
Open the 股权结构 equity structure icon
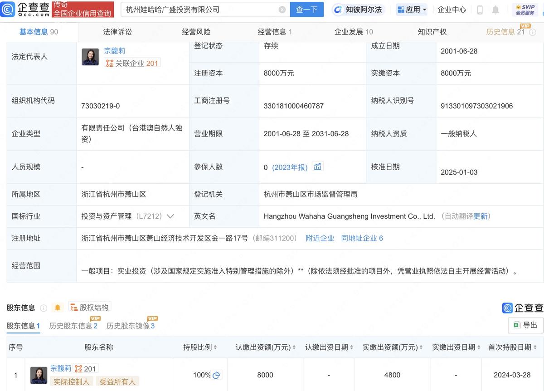click(90, 307)
